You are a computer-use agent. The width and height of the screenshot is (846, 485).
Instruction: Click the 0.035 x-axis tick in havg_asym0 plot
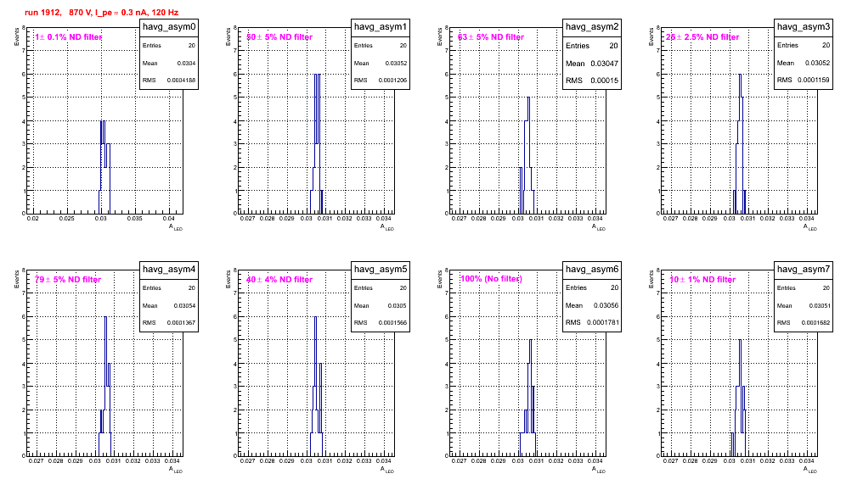tap(135, 219)
